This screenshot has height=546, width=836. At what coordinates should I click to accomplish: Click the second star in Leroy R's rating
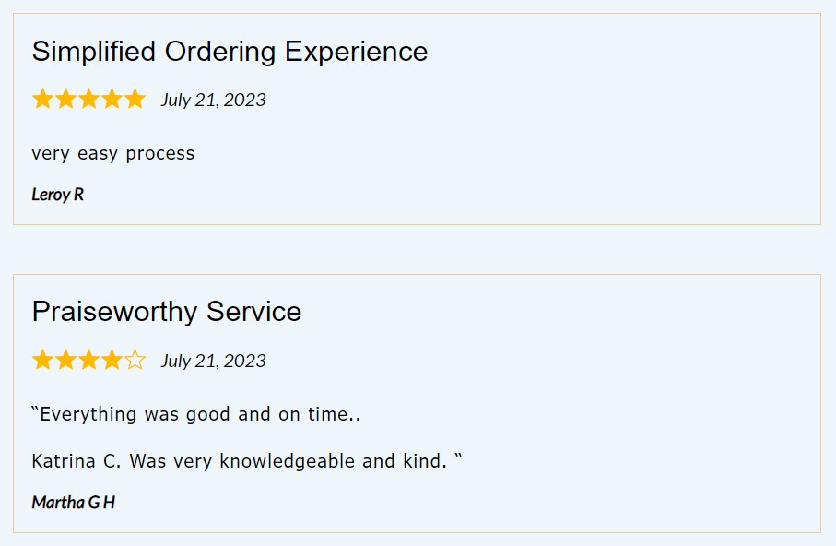click(65, 99)
